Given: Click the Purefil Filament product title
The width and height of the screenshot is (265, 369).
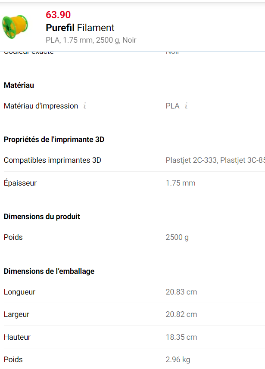Looking at the screenshot, I should pos(80,28).
